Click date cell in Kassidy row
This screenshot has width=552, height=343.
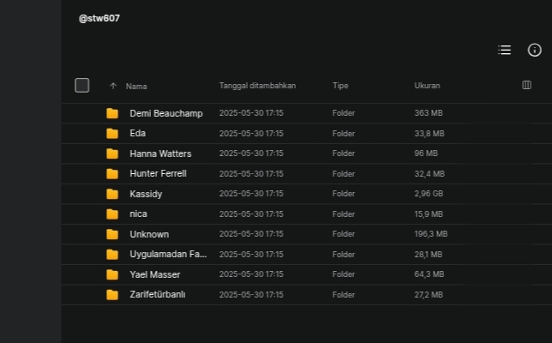click(x=251, y=194)
